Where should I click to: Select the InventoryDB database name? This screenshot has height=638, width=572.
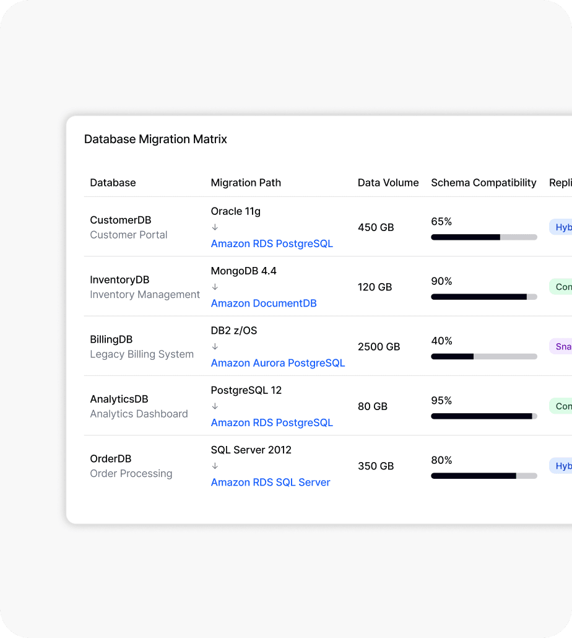pyautogui.click(x=119, y=280)
